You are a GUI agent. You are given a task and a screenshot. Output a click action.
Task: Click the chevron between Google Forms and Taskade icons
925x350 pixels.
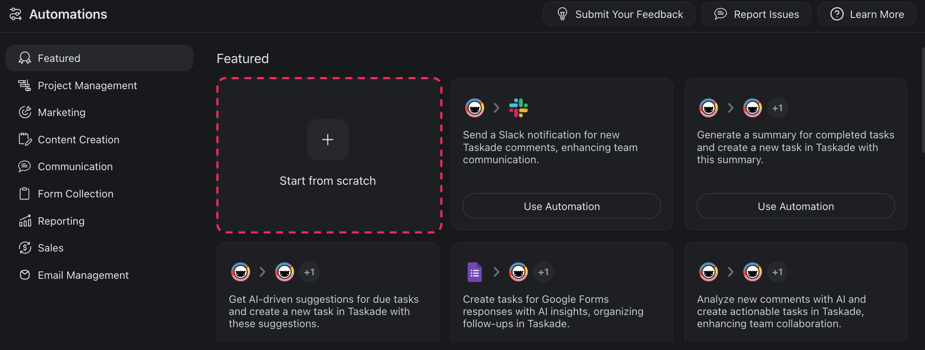point(496,271)
